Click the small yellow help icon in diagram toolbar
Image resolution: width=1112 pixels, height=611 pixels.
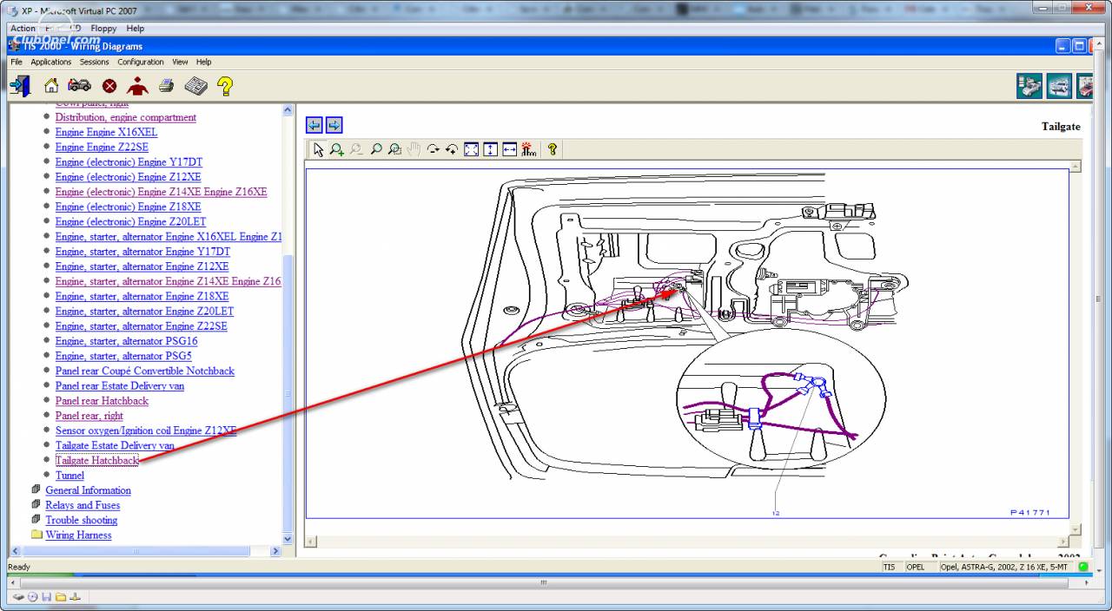[553, 150]
